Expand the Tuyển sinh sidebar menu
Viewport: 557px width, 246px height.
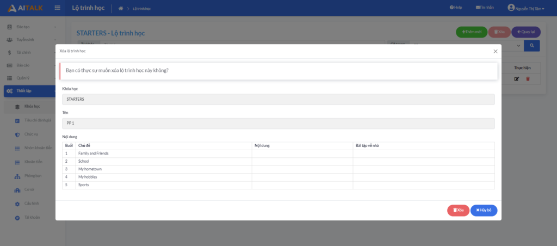(30, 40)
